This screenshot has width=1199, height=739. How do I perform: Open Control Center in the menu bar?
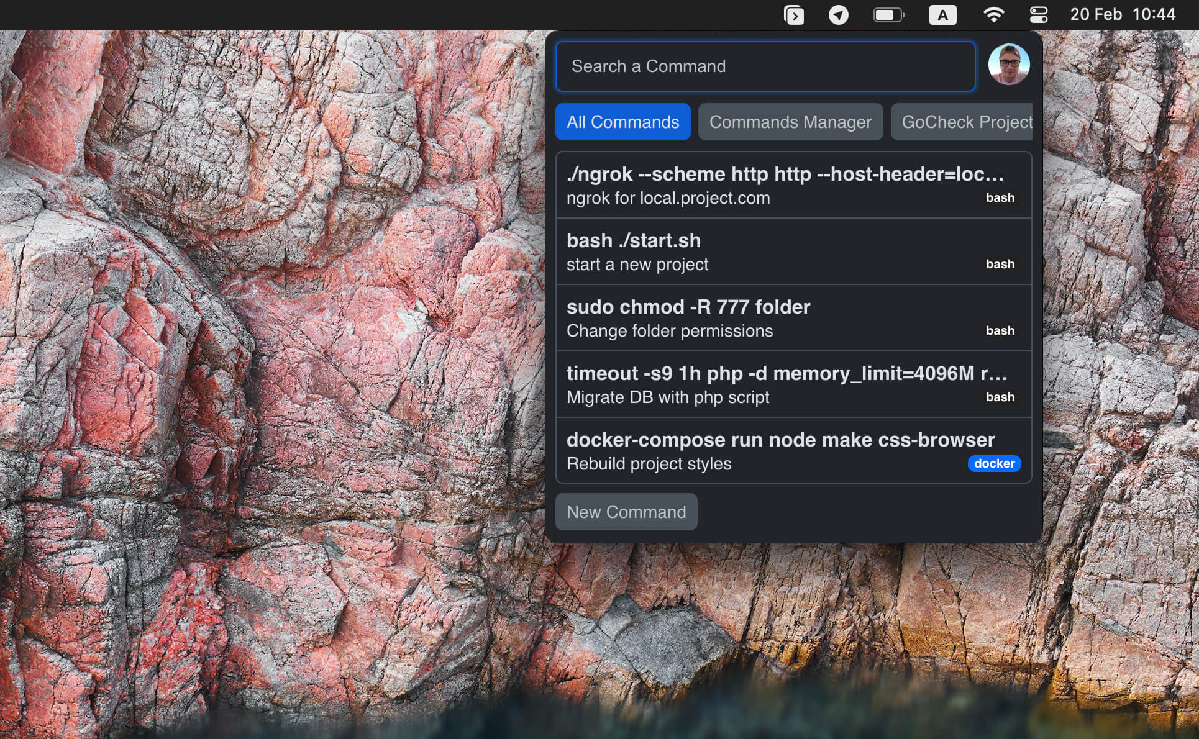click(x=1038, y=14)
